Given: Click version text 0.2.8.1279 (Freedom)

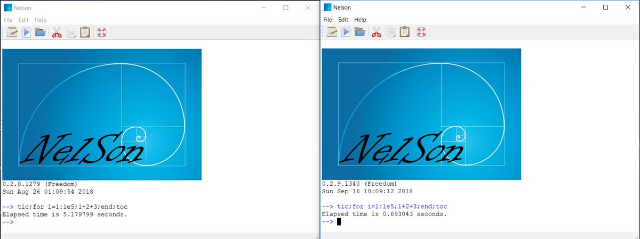Looking at the screenshot, I should [40, 184].
